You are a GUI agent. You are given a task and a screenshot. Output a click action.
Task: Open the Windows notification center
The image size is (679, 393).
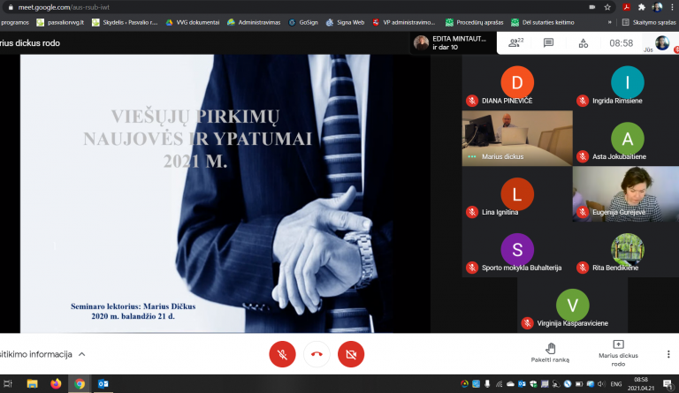[668, 384]
